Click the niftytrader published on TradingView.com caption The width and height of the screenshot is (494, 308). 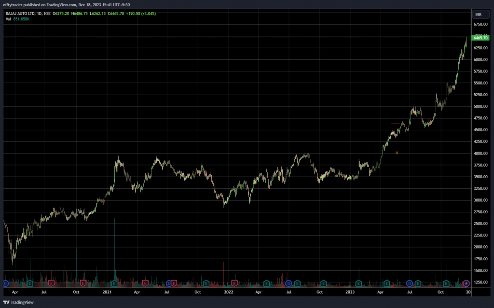pos(66,5)
